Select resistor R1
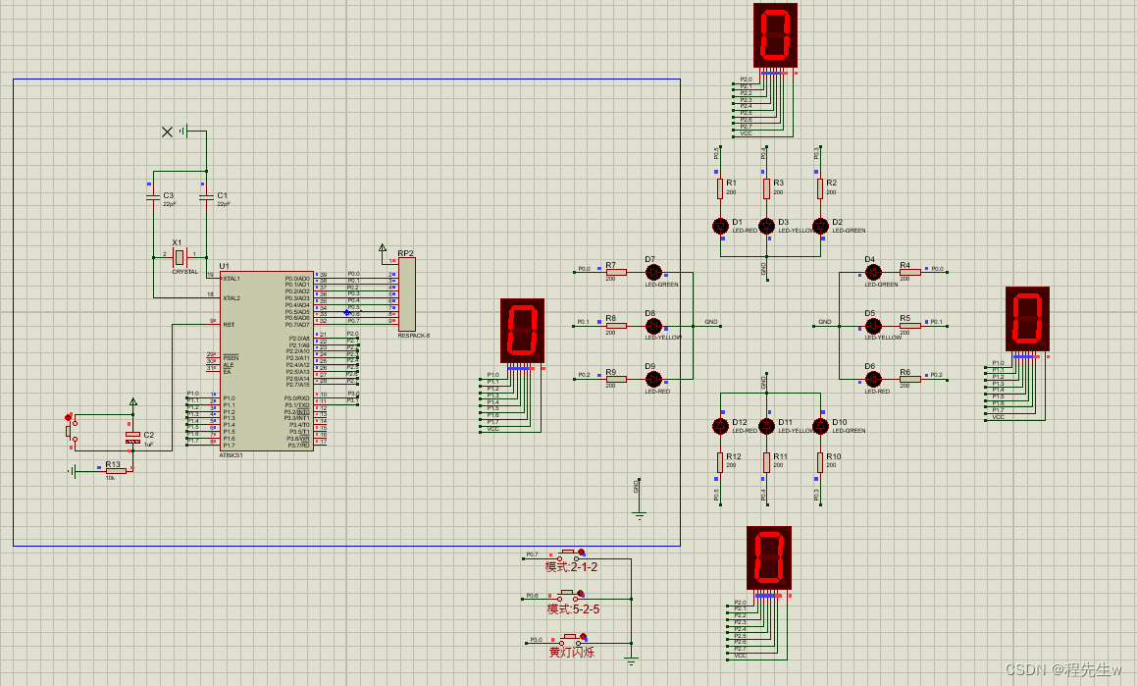This screenshot has width=1137, height=686. click(720, 188)
